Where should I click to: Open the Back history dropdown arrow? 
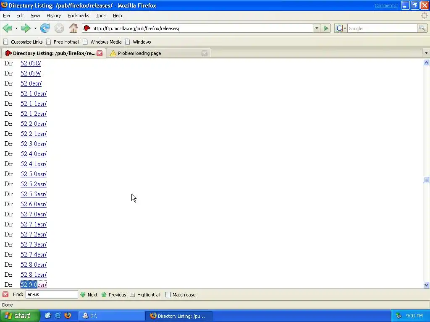click(16, 28)
